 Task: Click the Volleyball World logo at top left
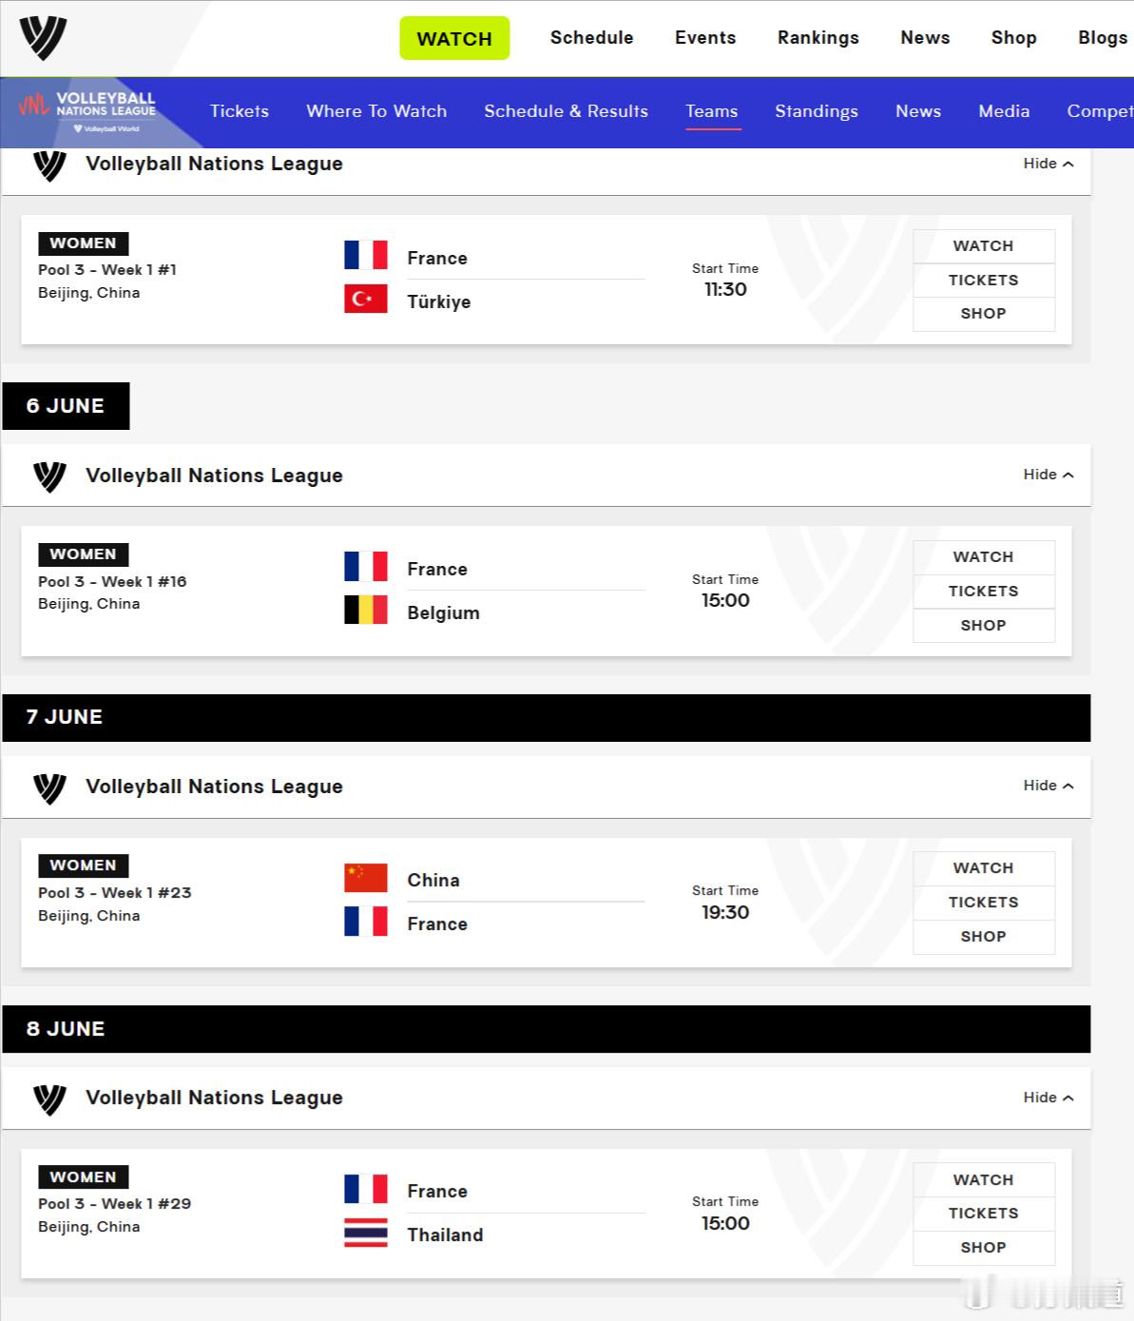pyautogui.click(x=43, y=38)
